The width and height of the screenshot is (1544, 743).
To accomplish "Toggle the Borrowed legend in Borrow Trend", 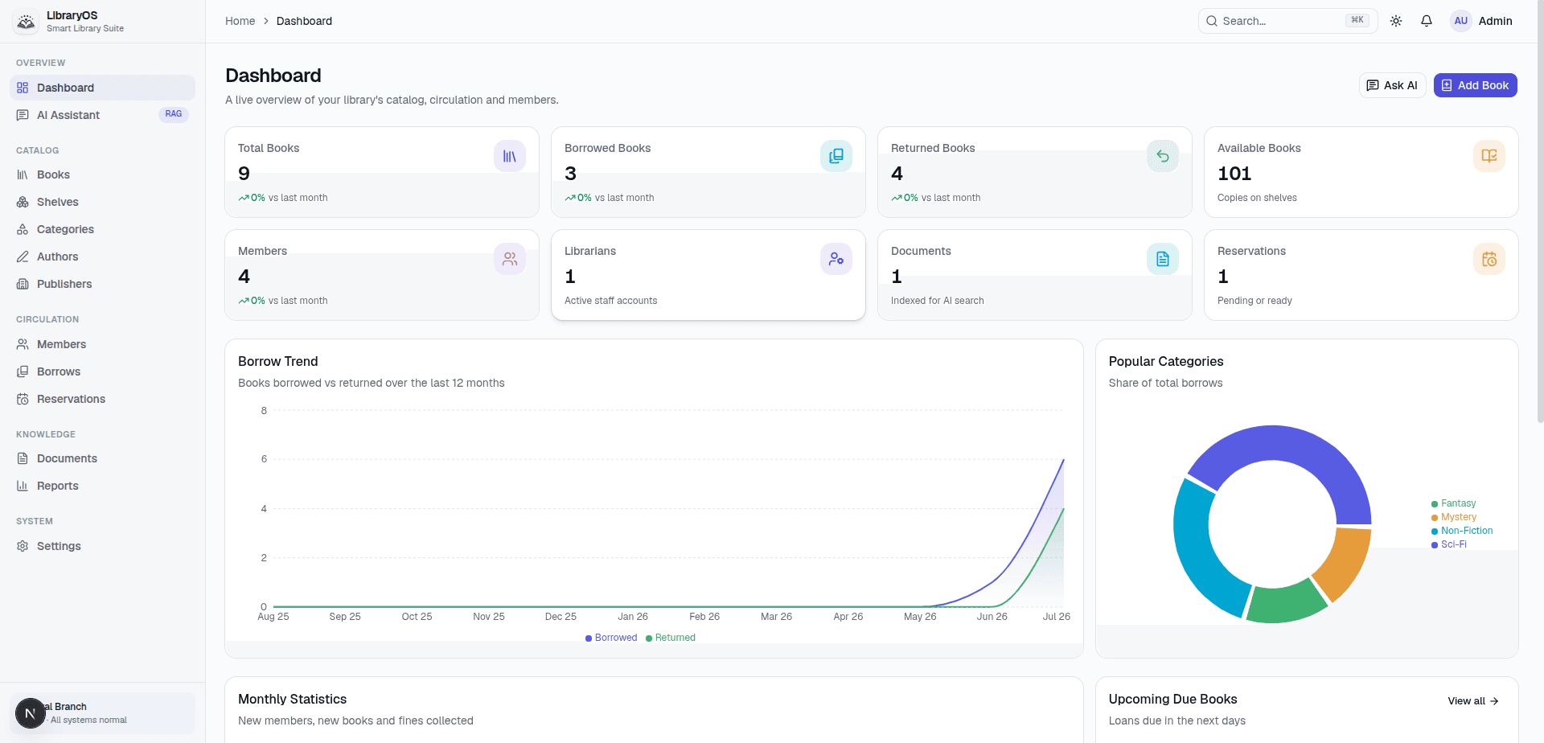I will [x=611, y=638].
